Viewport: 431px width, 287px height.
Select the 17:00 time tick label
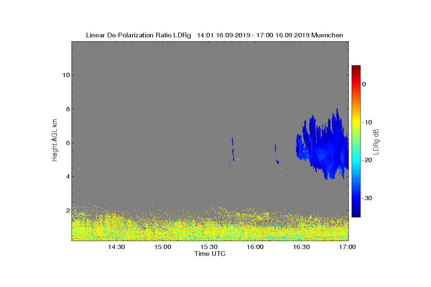[x=348, y=247]
